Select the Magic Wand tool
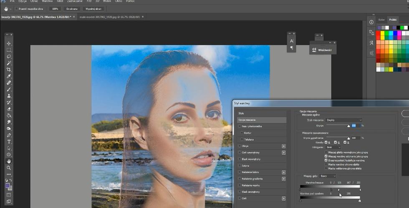Image resolution: width=409 pixels, height=208 pixels. click(x=9, y=63)
